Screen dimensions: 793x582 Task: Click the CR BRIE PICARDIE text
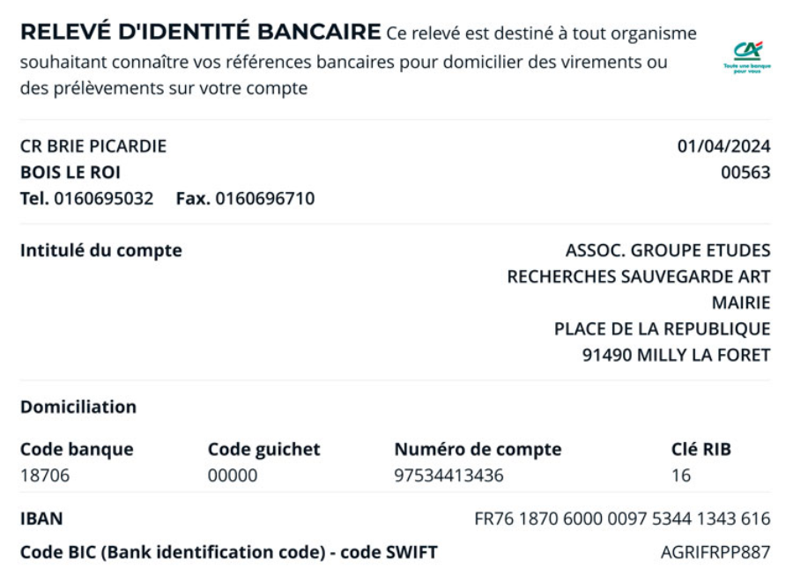point(93,146)
